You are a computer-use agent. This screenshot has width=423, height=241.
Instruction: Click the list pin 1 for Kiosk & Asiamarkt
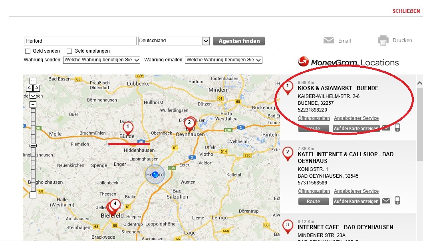coord(288,88)
